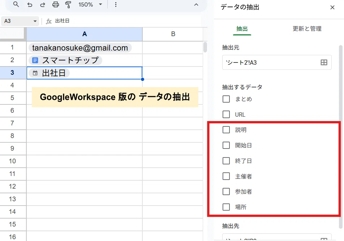Screen dimensions: 344x241
Task: Check the URL checkbox
Action: [x=226, y=115]
